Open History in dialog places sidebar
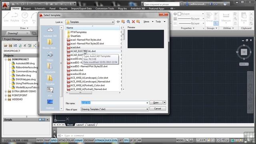Image resolution: width=256 pixels, height=144 pixels. pyautogui.click(x=50, y=56)
